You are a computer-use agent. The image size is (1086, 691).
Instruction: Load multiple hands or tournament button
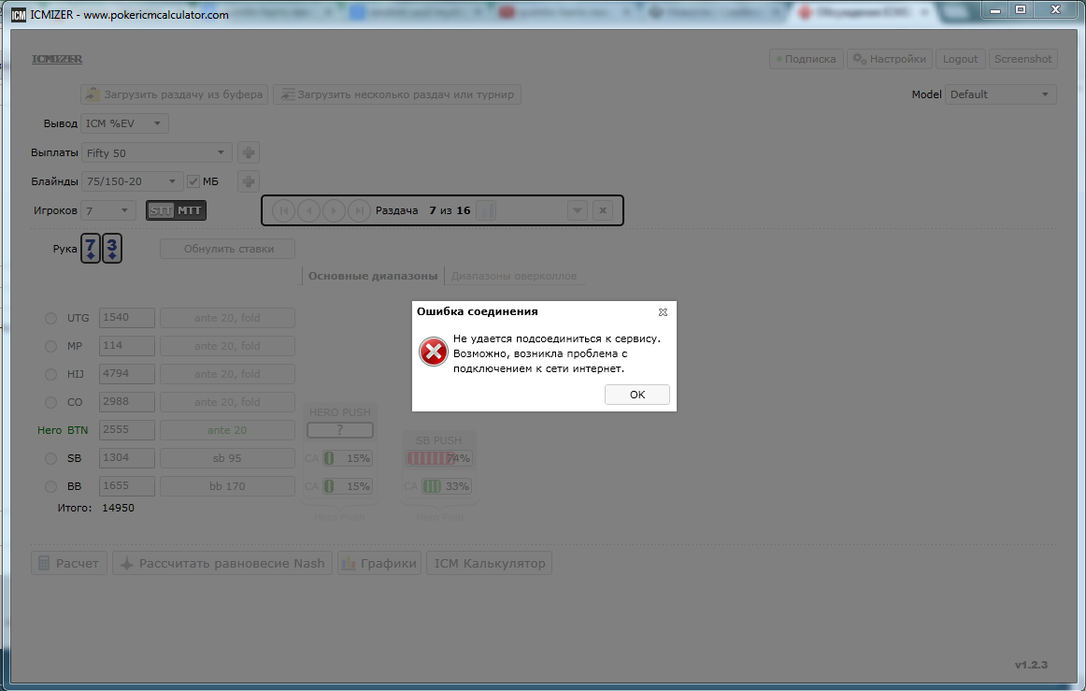coord(397,94)
